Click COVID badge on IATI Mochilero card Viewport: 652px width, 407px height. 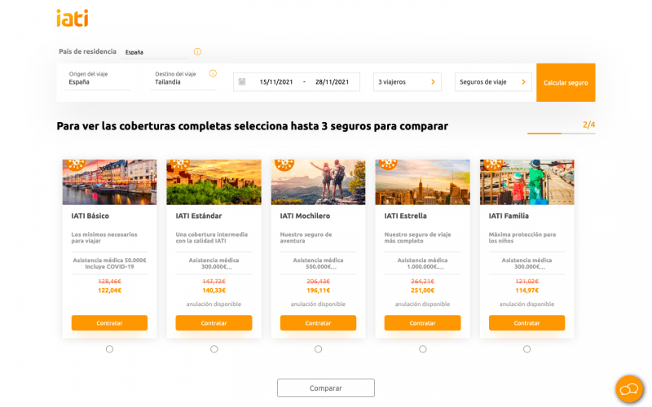(x=284, y=165)
